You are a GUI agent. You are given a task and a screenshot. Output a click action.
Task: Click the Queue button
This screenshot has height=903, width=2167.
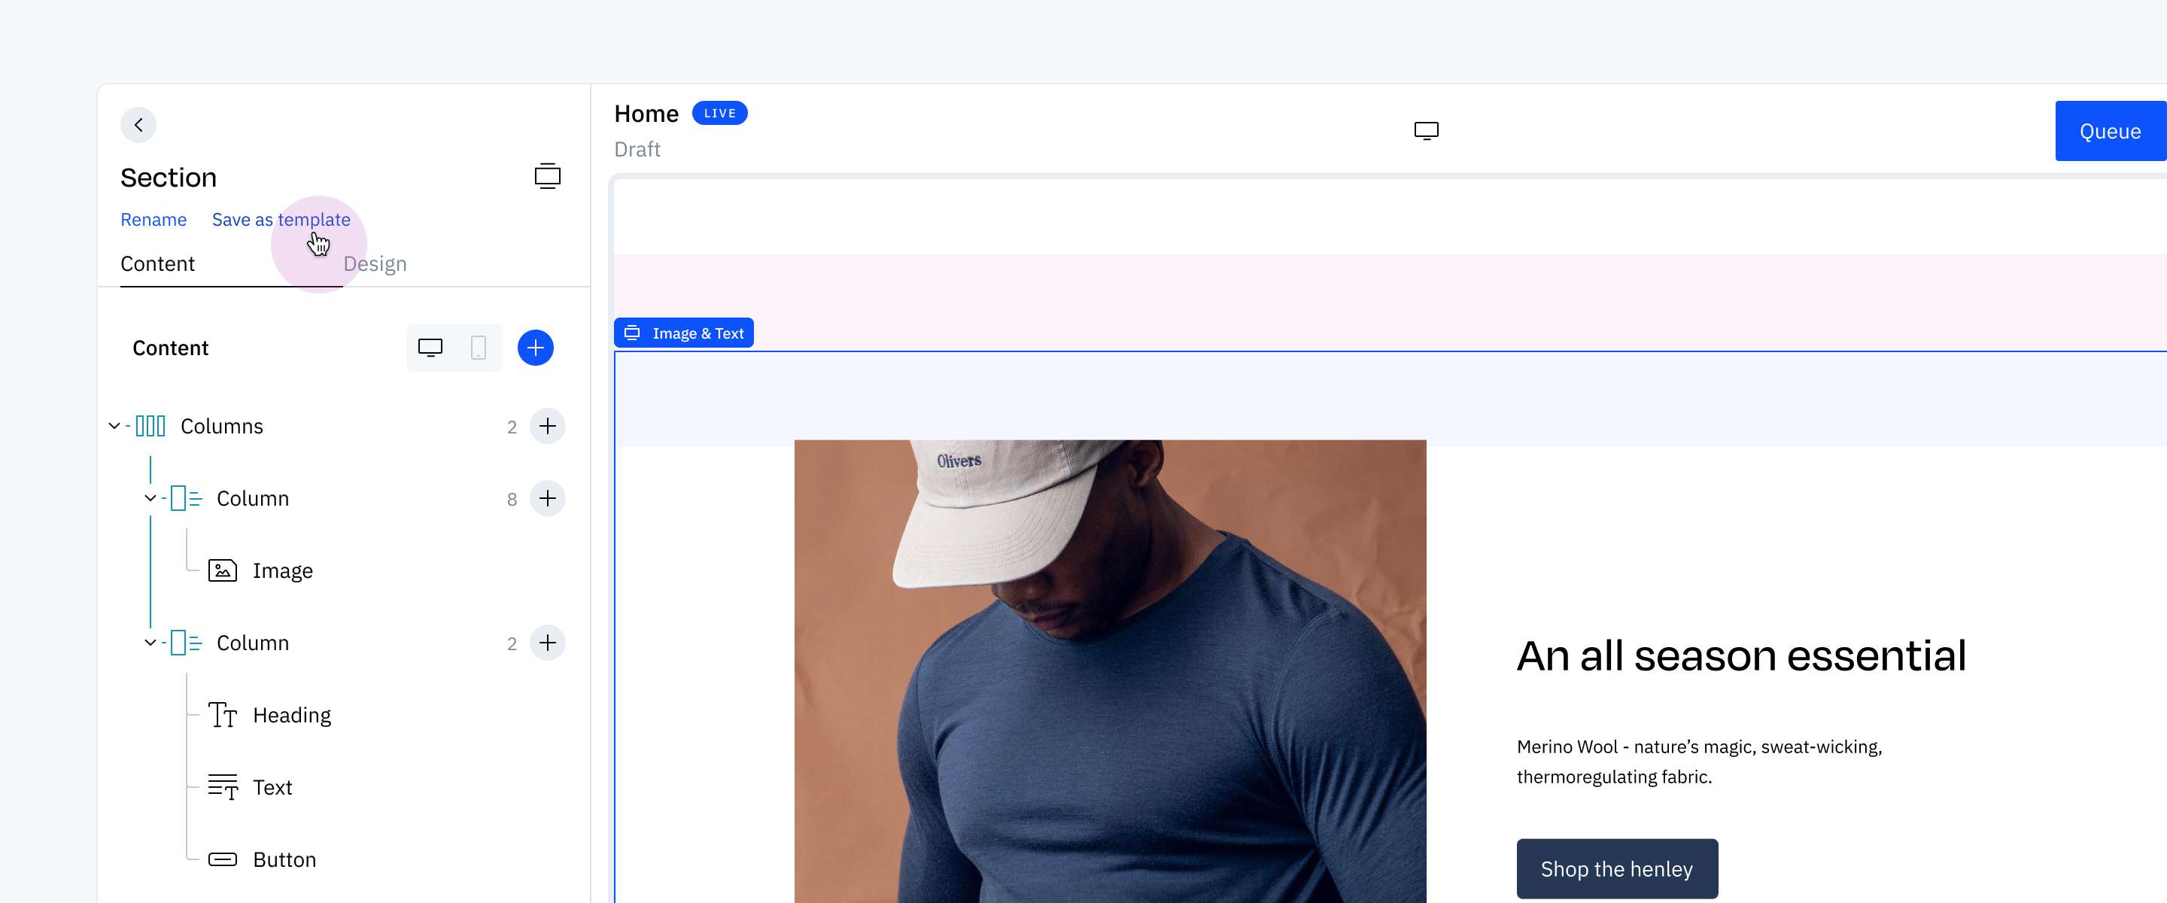2110,131
